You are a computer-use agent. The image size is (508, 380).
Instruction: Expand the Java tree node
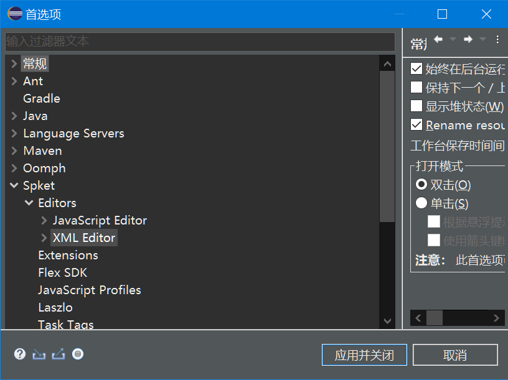(14, 116)
